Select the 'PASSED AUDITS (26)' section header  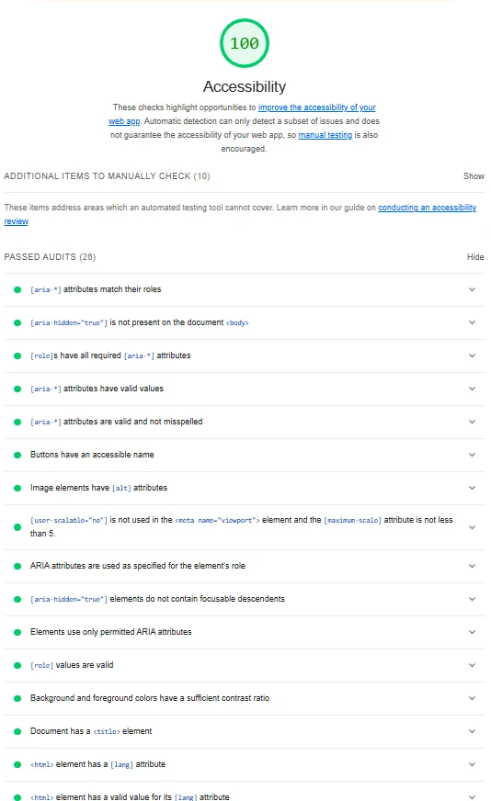[x=50, y=257]
